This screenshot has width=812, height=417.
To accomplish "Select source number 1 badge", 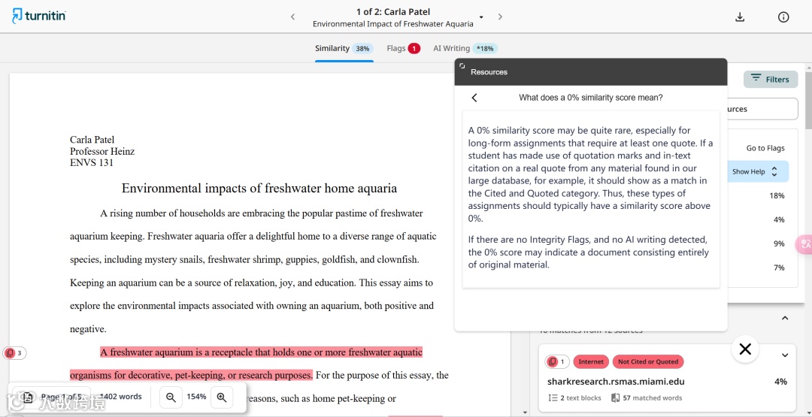I will 557,361.
